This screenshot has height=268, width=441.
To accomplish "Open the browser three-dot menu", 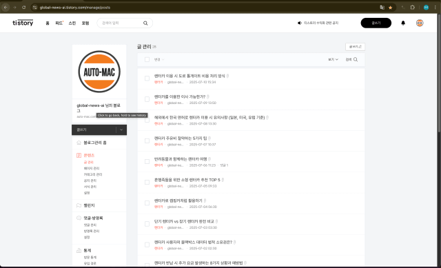I will (x=435, y=8).
